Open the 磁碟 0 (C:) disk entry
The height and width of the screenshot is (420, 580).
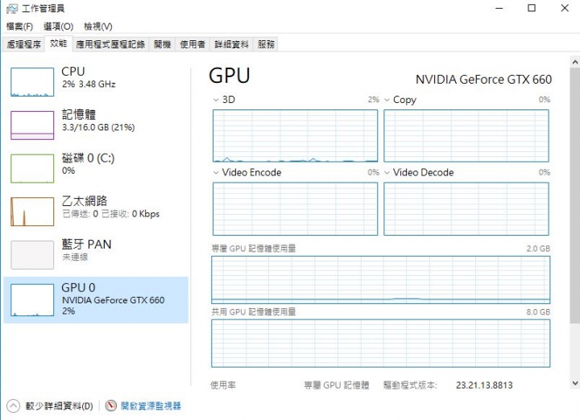click(96, 168)
